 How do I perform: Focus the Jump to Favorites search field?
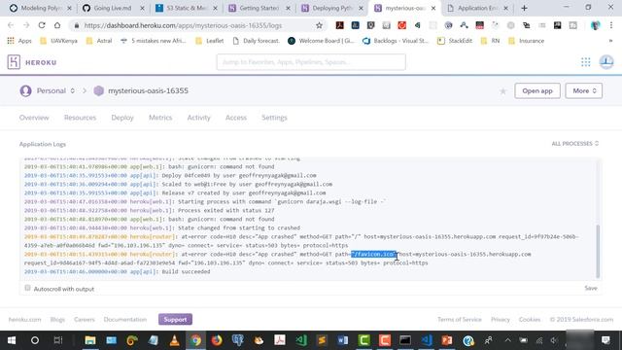(x=311, y=62)
